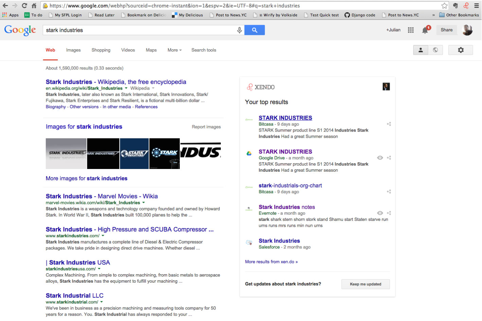Click the Xendo logo in results panel
This screenshot has width=482, height=321.
pos(261,87)
